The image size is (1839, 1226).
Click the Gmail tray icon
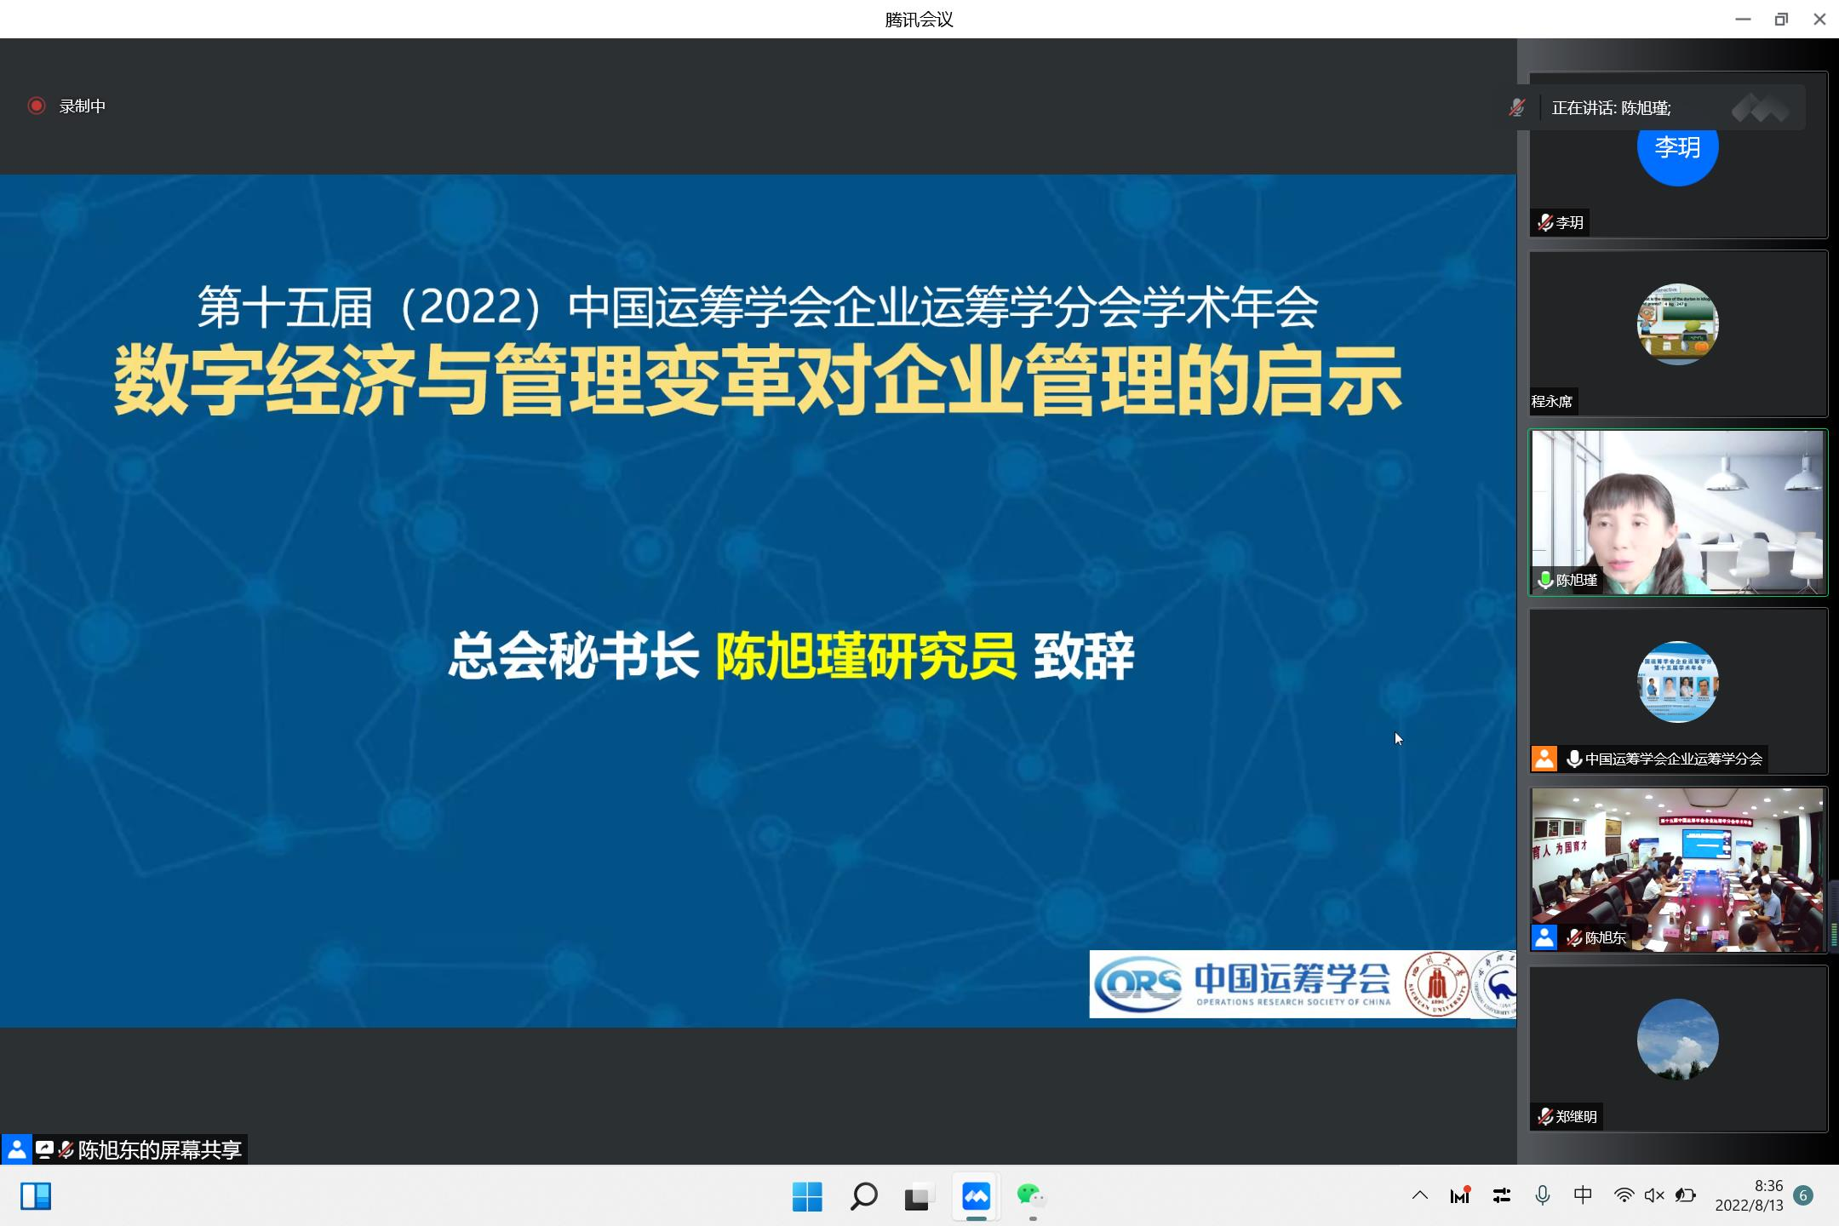pos(1460,1195)
